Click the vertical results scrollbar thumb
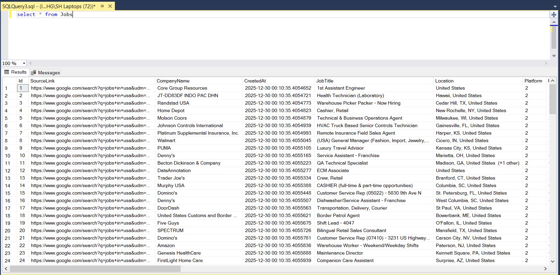This screenshot has width=560, height=275. [553, 99]
